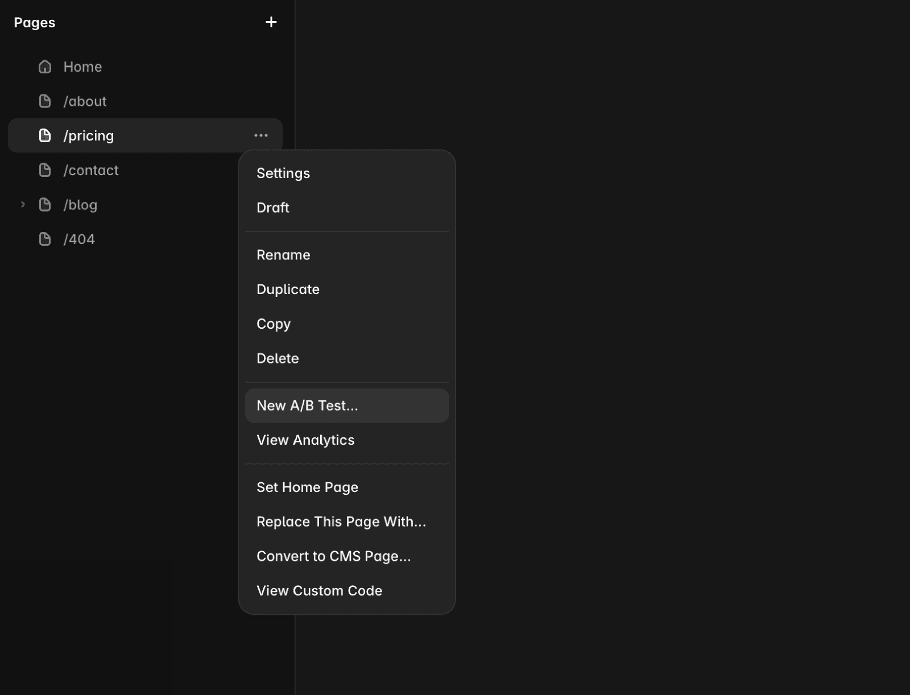Image resolution: width=910 pixels, height=695 pixels.
Task: Click the Home page house icon
Action: click(x=45, y=67)
